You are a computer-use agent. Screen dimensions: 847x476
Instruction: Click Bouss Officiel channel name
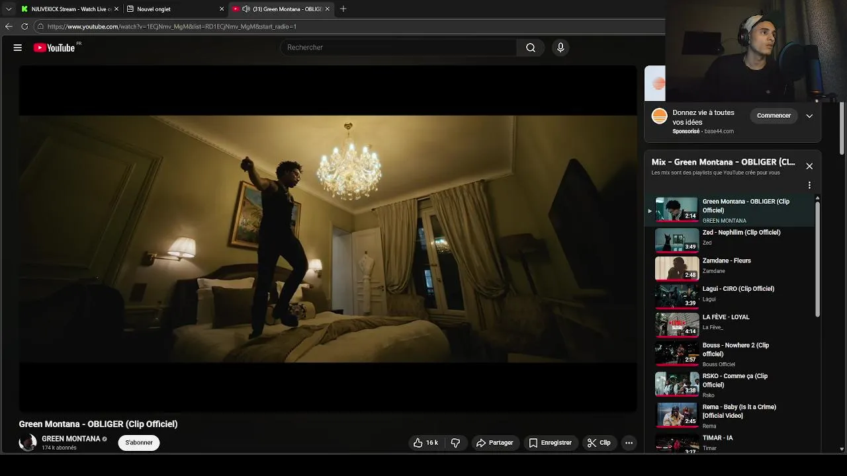719,364
